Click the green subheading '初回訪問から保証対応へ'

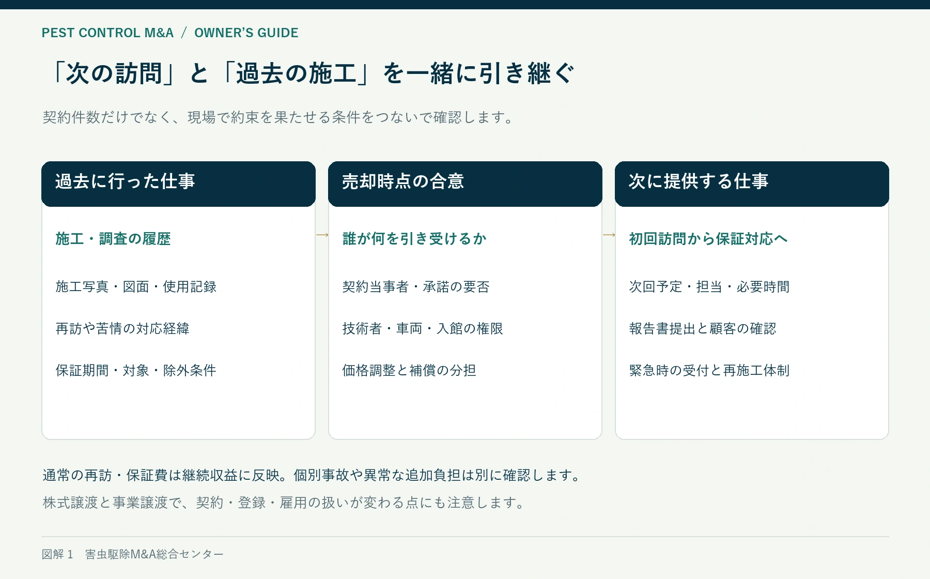pos(708,239)
